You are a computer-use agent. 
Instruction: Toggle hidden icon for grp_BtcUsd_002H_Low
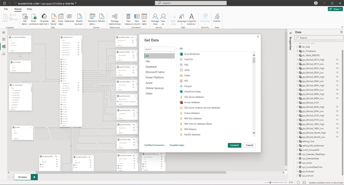337,73
